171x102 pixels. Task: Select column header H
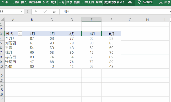pyautogui.click(x=147, y=20)
